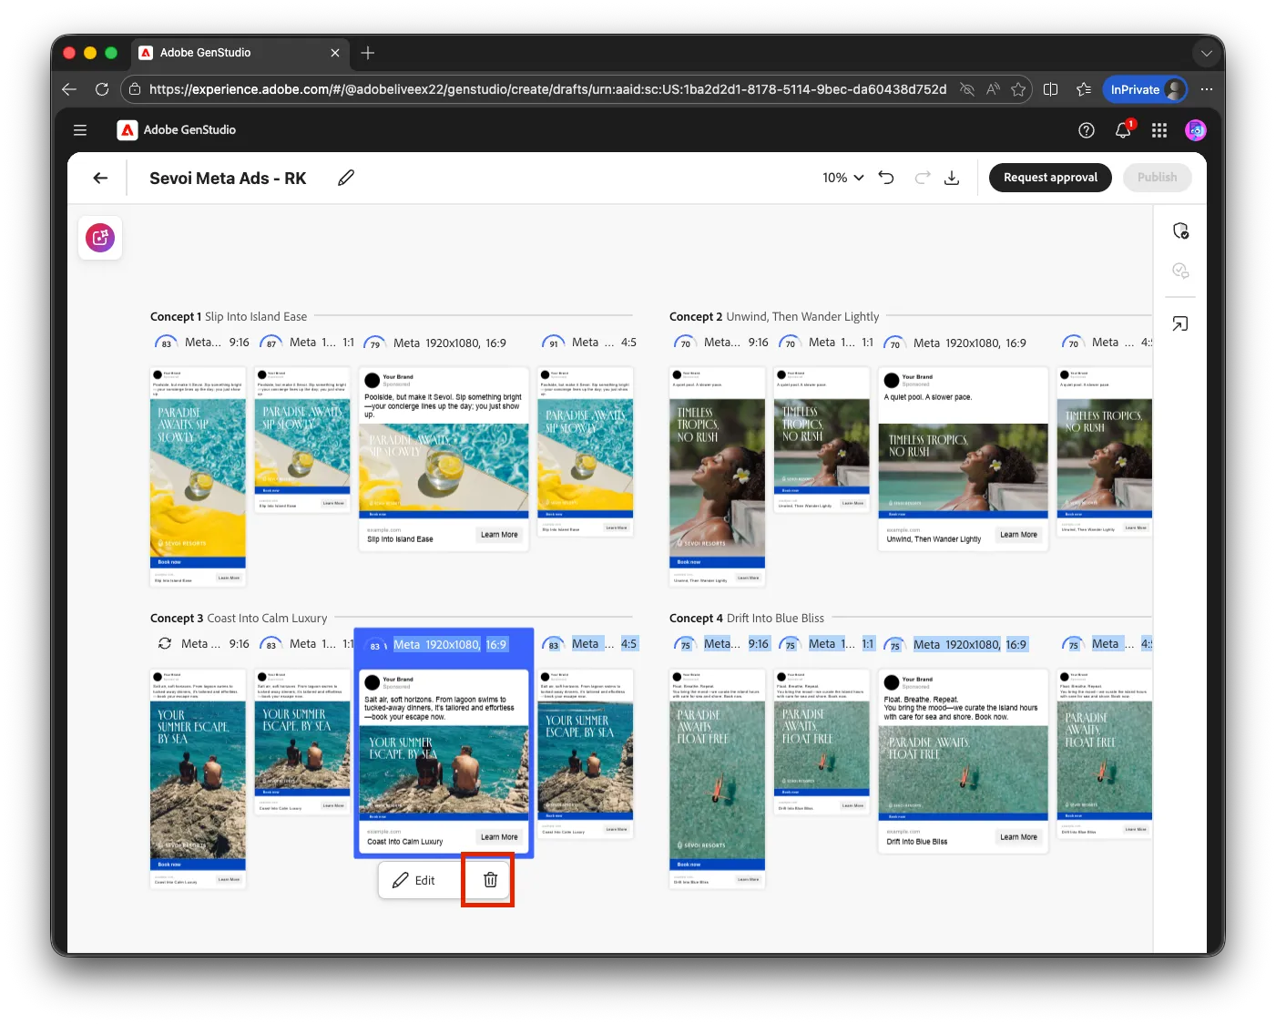
Task: Open the app switcher grid
Action: click(1159, 130)
